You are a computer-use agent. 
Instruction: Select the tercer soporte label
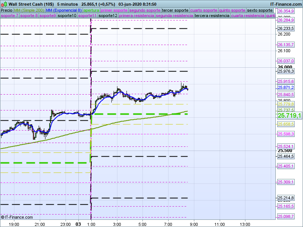175,10
